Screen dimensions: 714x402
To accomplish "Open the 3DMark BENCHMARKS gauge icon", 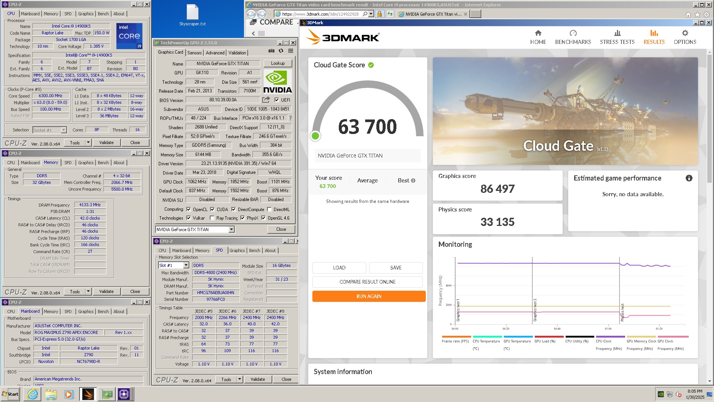I will click(x=573, y=33).
